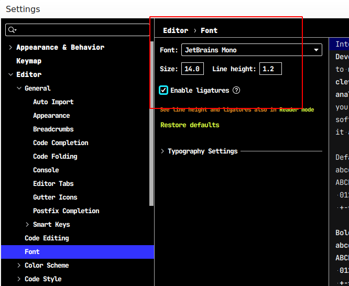
Task: Click the Font breadcrumb in the header
Action: point(209,30)
